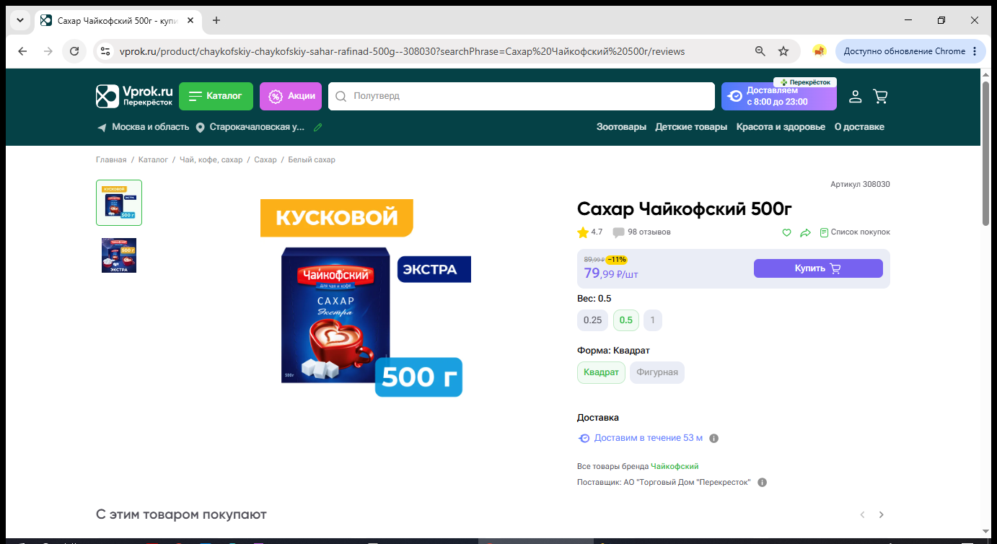997x544 pixels.
Task: Go to Vprok.ru Перекрёсток home logo
Action: point(135,96)
